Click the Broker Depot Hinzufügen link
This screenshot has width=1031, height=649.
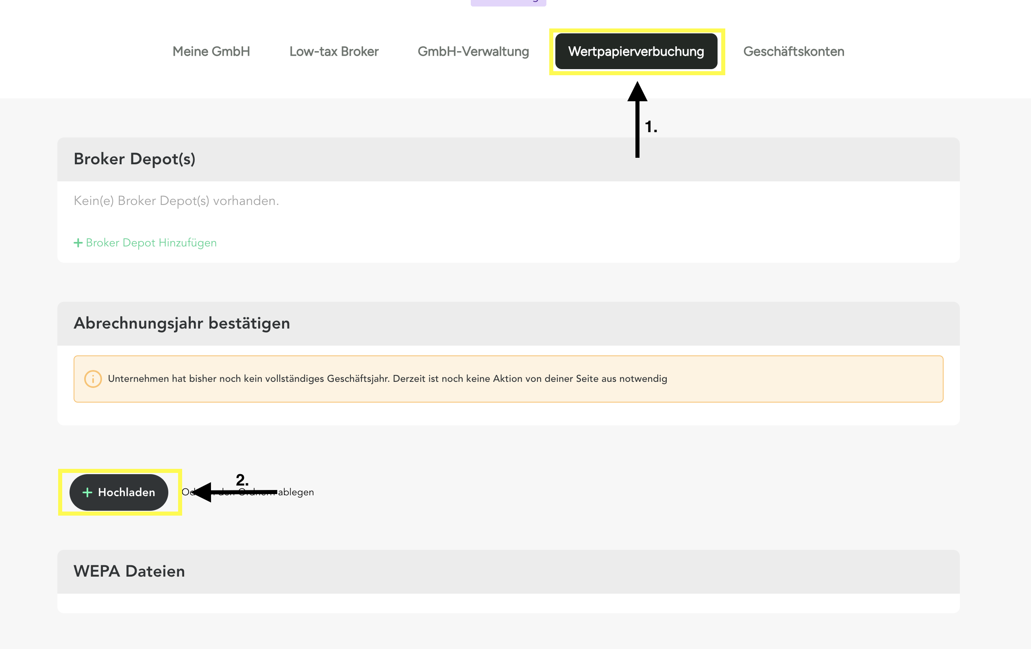point(151,242)
